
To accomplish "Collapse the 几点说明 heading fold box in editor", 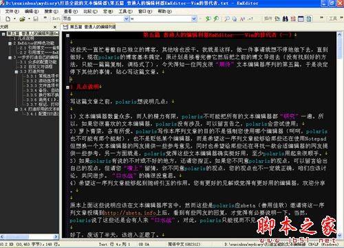I will tap(67, 87).
